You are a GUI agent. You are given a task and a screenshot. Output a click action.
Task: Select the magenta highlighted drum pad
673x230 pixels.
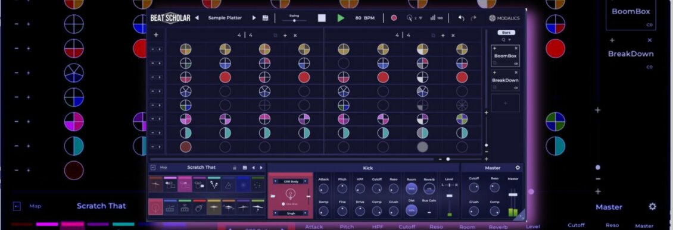(x=185, y=184)
